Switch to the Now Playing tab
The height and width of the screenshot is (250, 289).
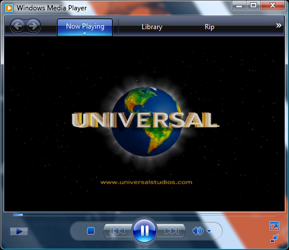pos(85,27)
